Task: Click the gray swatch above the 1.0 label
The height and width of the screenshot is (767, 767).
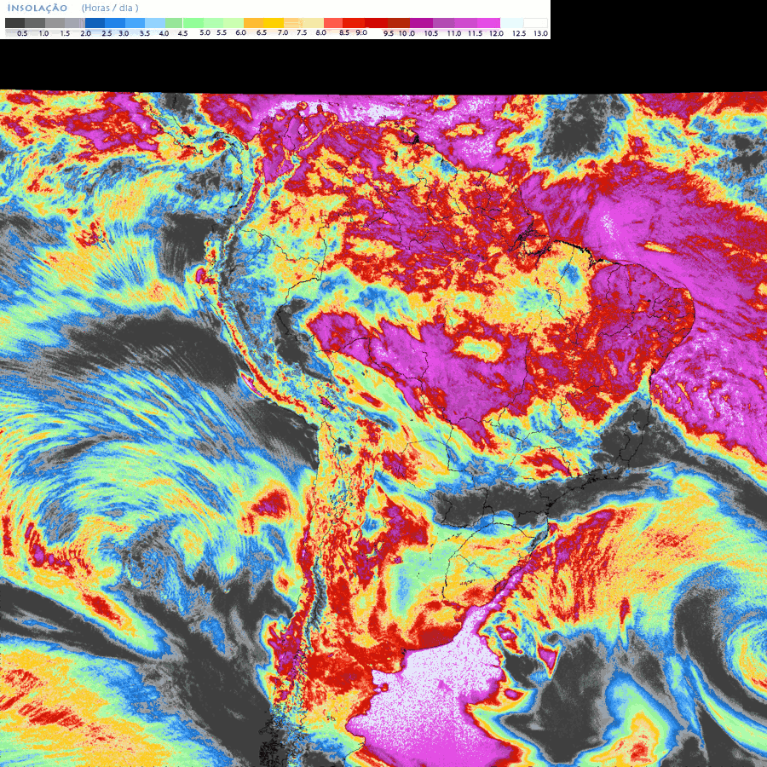Action: tap(35, 23)
